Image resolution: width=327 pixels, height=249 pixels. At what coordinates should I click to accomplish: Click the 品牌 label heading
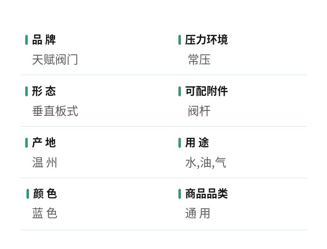(x=44, y=40)
